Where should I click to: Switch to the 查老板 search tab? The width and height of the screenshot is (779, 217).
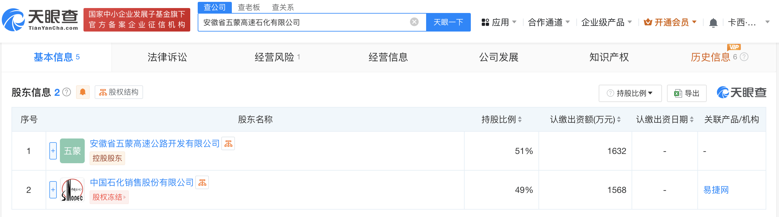(249, 7)
